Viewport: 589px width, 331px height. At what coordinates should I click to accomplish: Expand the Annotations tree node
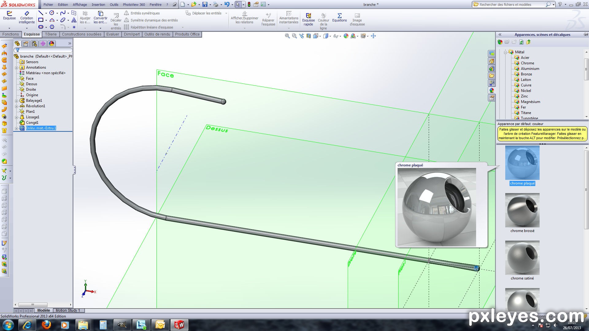(17, 67)
